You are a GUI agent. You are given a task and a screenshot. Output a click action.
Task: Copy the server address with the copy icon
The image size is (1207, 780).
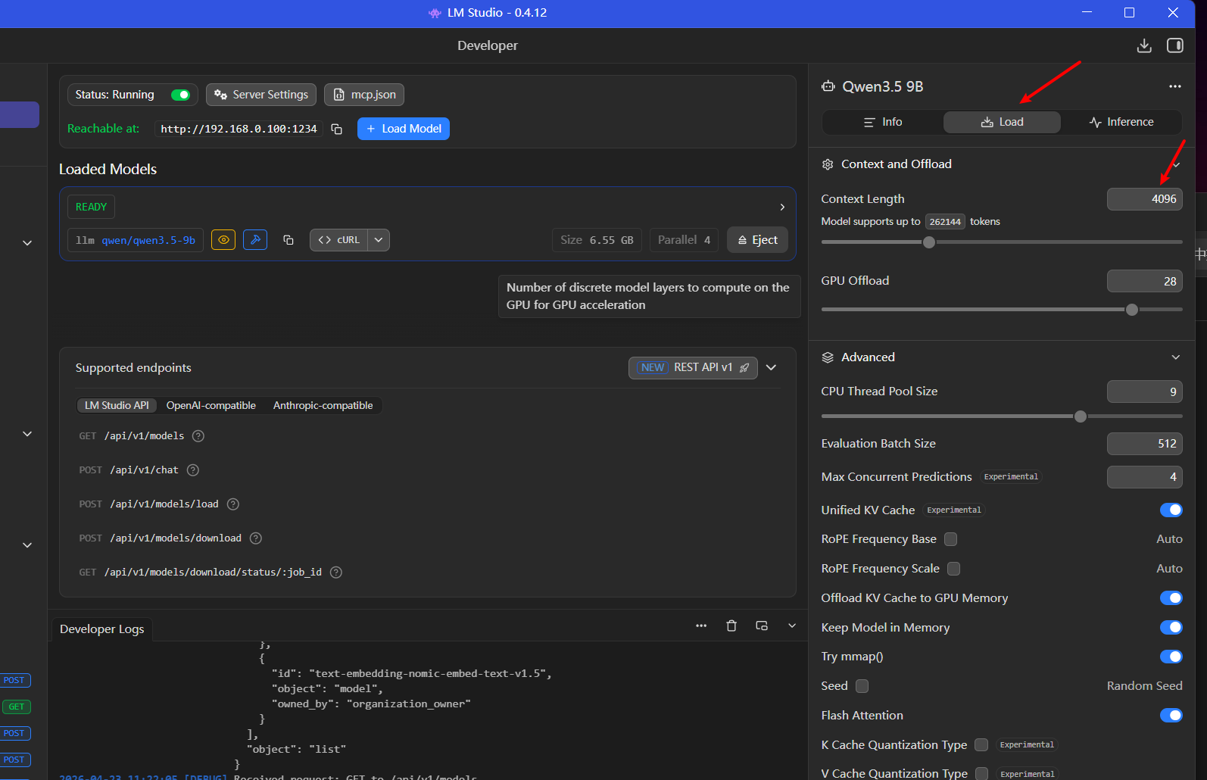337,129
